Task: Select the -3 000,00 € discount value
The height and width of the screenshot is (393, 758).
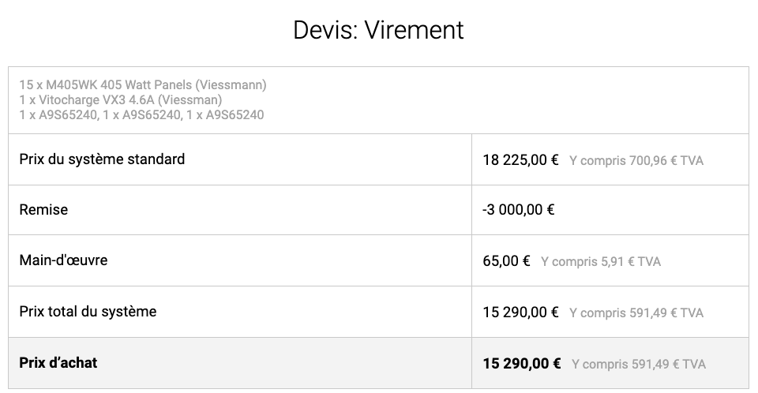Action: [518, 209]
